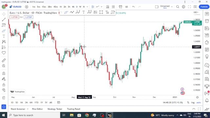Undo the last chart action
The height and width of the screenshot is (118, 210).
pos(134,7)
